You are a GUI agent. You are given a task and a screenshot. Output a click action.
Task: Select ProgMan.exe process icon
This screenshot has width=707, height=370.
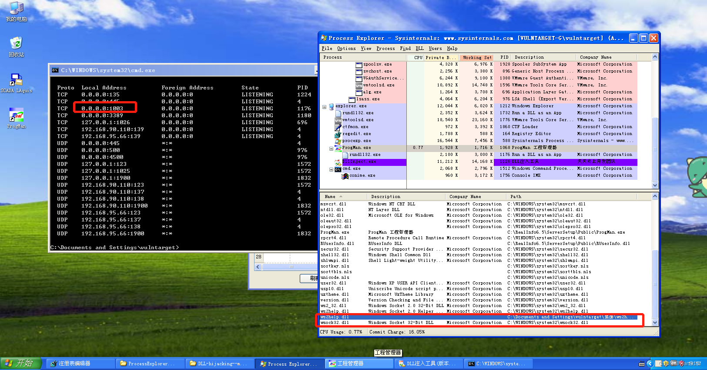click(x=338, y=148)
